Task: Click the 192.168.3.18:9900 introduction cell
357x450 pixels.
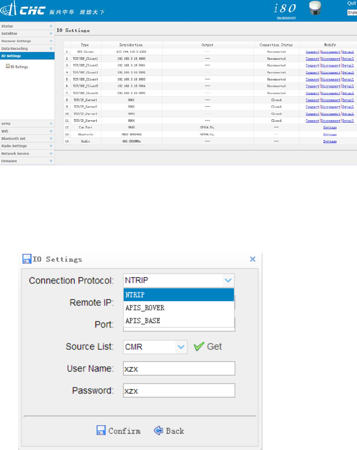Action: [x=131, y=59]
